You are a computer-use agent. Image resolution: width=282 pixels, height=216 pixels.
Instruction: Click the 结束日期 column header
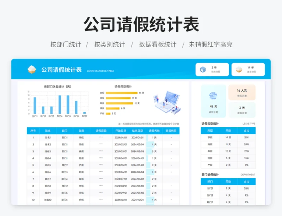(137, 131)
